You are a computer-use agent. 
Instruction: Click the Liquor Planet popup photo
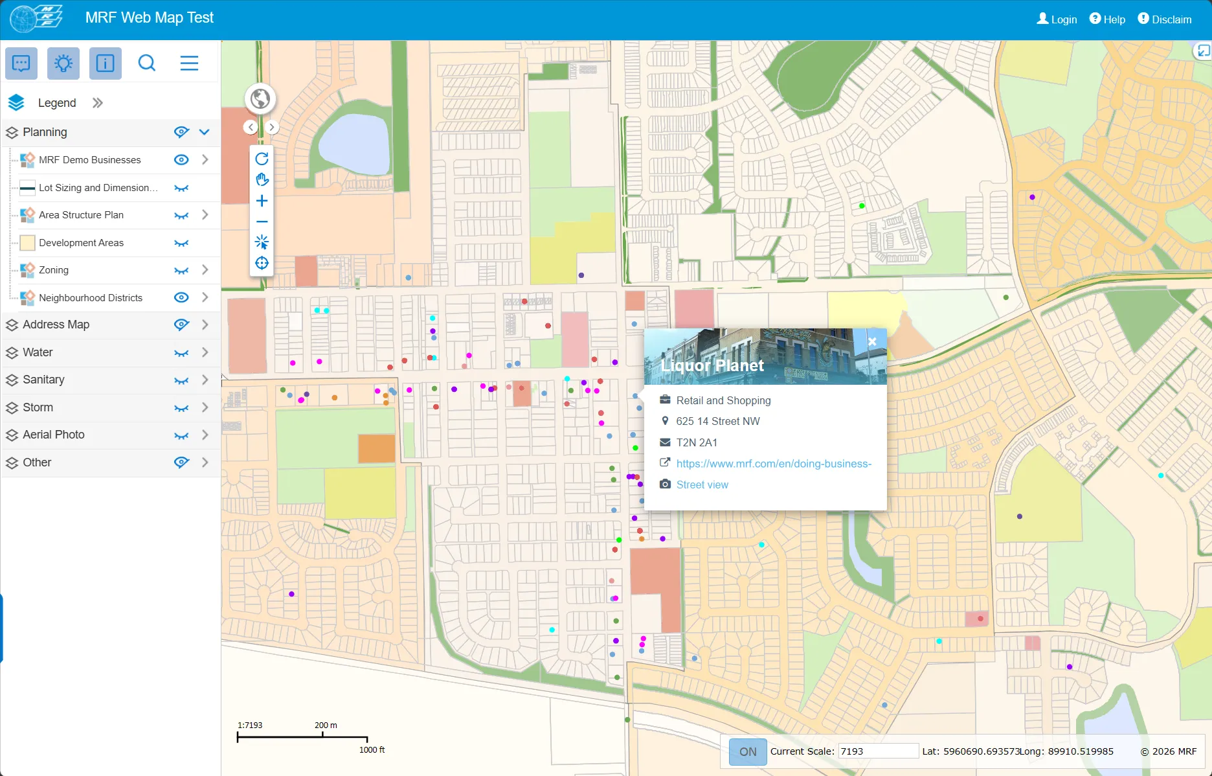point(765,356)
